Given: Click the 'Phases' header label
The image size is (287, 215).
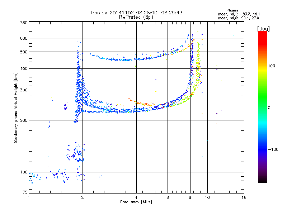Looking at the screenshot, I should point(232,10).
